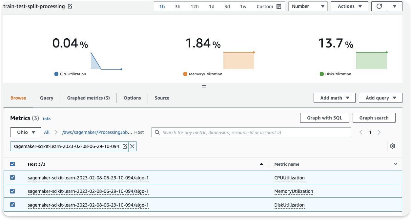Select the 1h time range

tap(162, 7)
